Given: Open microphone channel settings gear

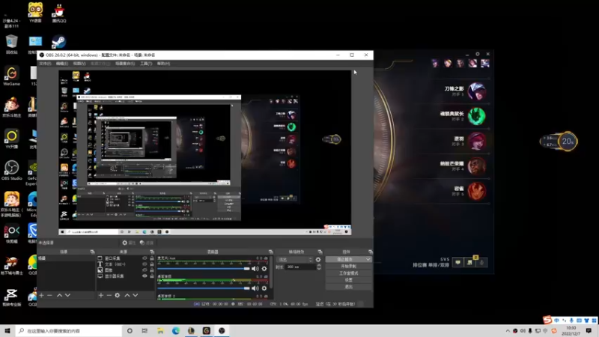Looking at the screenshot, I should coord(264,269).
